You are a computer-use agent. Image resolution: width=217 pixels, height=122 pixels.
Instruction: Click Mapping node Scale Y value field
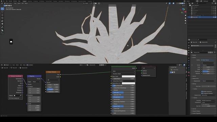click(34, 108)
